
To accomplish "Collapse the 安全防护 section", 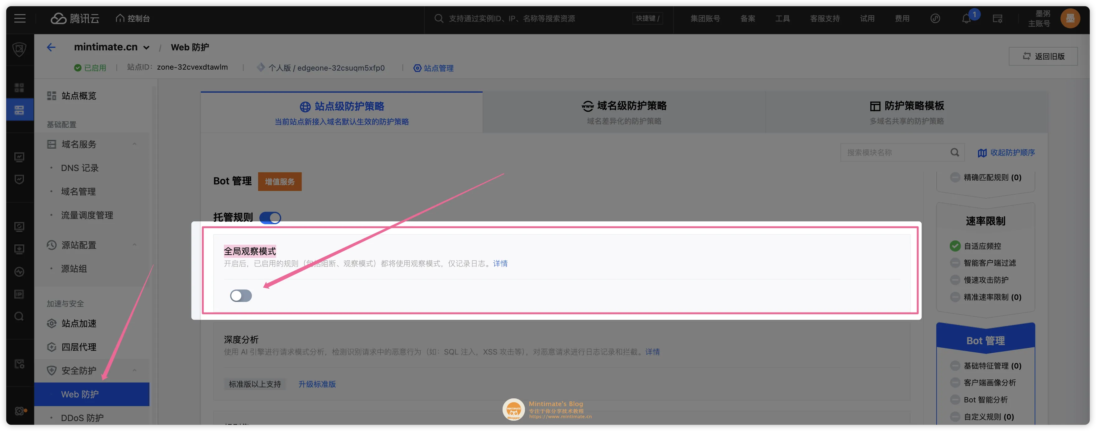I will (x=135, y=370).
